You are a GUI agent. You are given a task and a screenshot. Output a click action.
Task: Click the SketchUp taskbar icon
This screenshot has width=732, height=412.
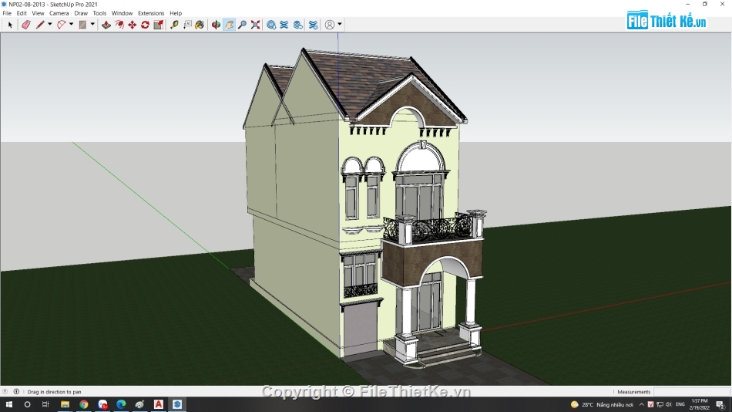pyautogui.click(x=177, y=404)
